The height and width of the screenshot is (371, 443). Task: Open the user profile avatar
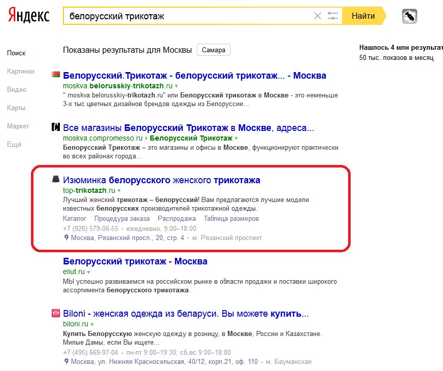click(409, 17)
